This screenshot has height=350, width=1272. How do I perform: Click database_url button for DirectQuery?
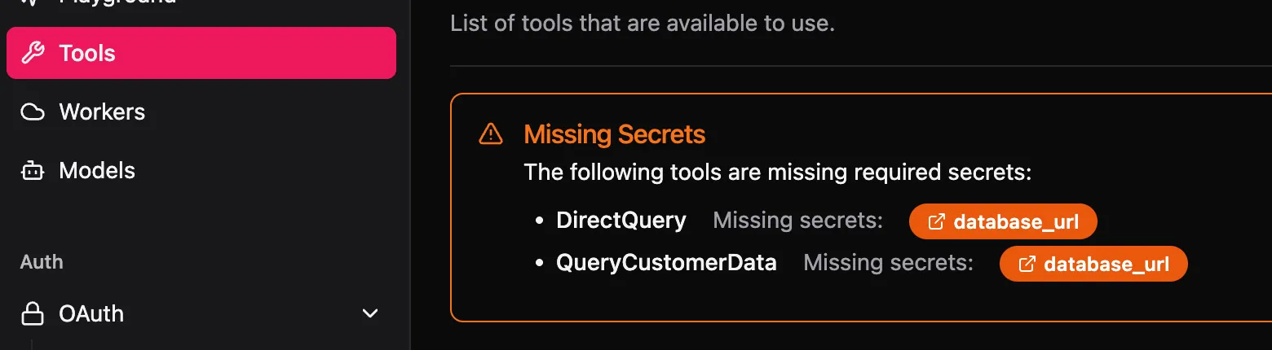pos(1003,221)
